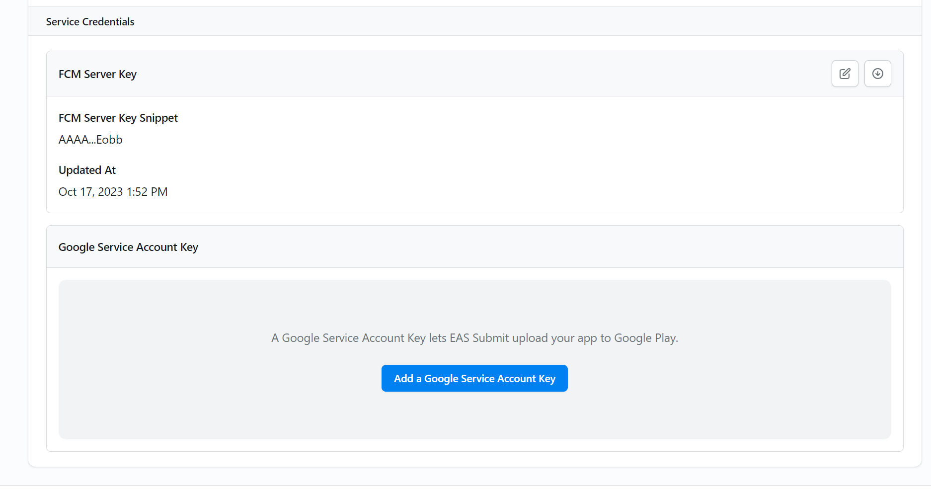Click the words "Google Play" in the description

[645, 338]
